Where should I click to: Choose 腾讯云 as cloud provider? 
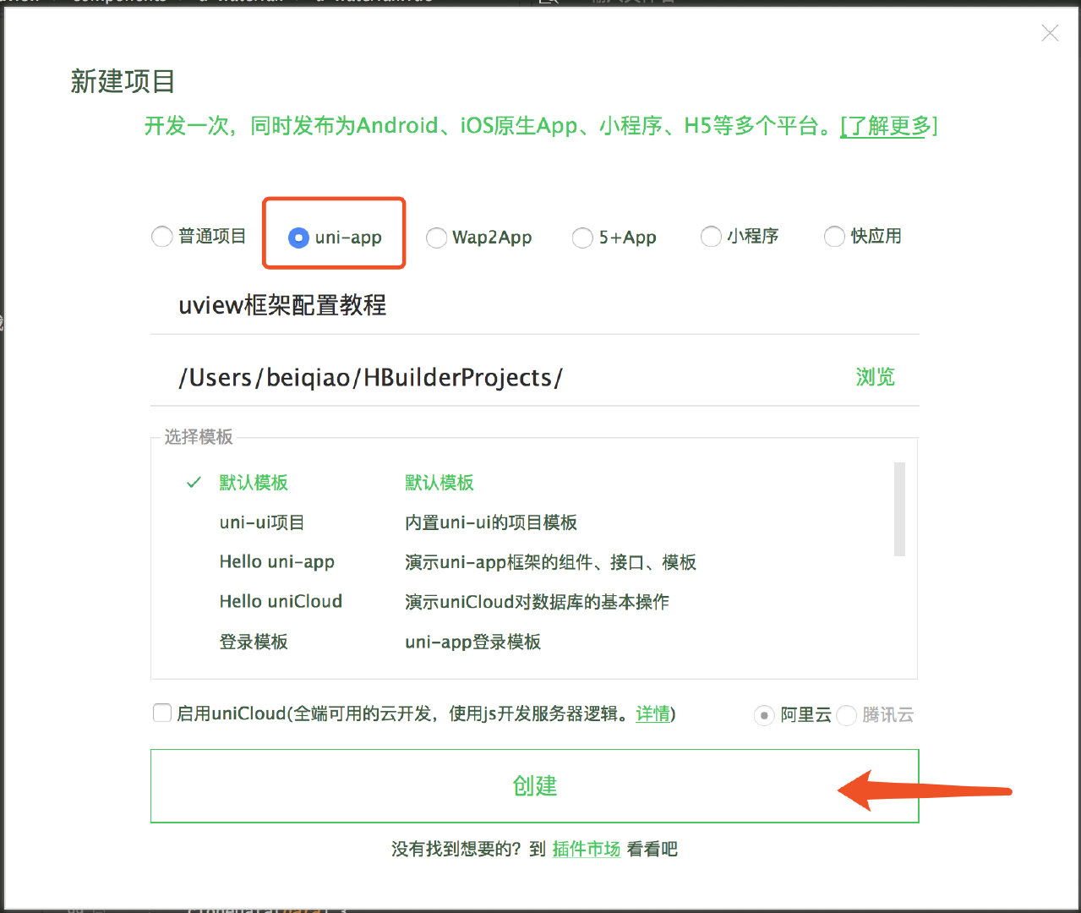tap(847, 715)
